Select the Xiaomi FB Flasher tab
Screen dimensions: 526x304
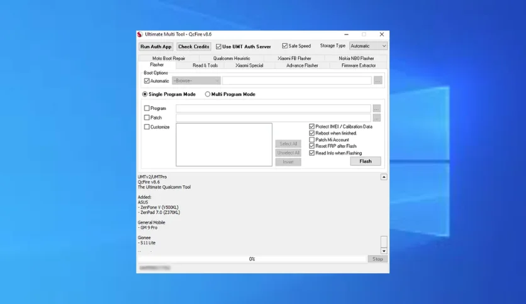[x=294, y=58]
